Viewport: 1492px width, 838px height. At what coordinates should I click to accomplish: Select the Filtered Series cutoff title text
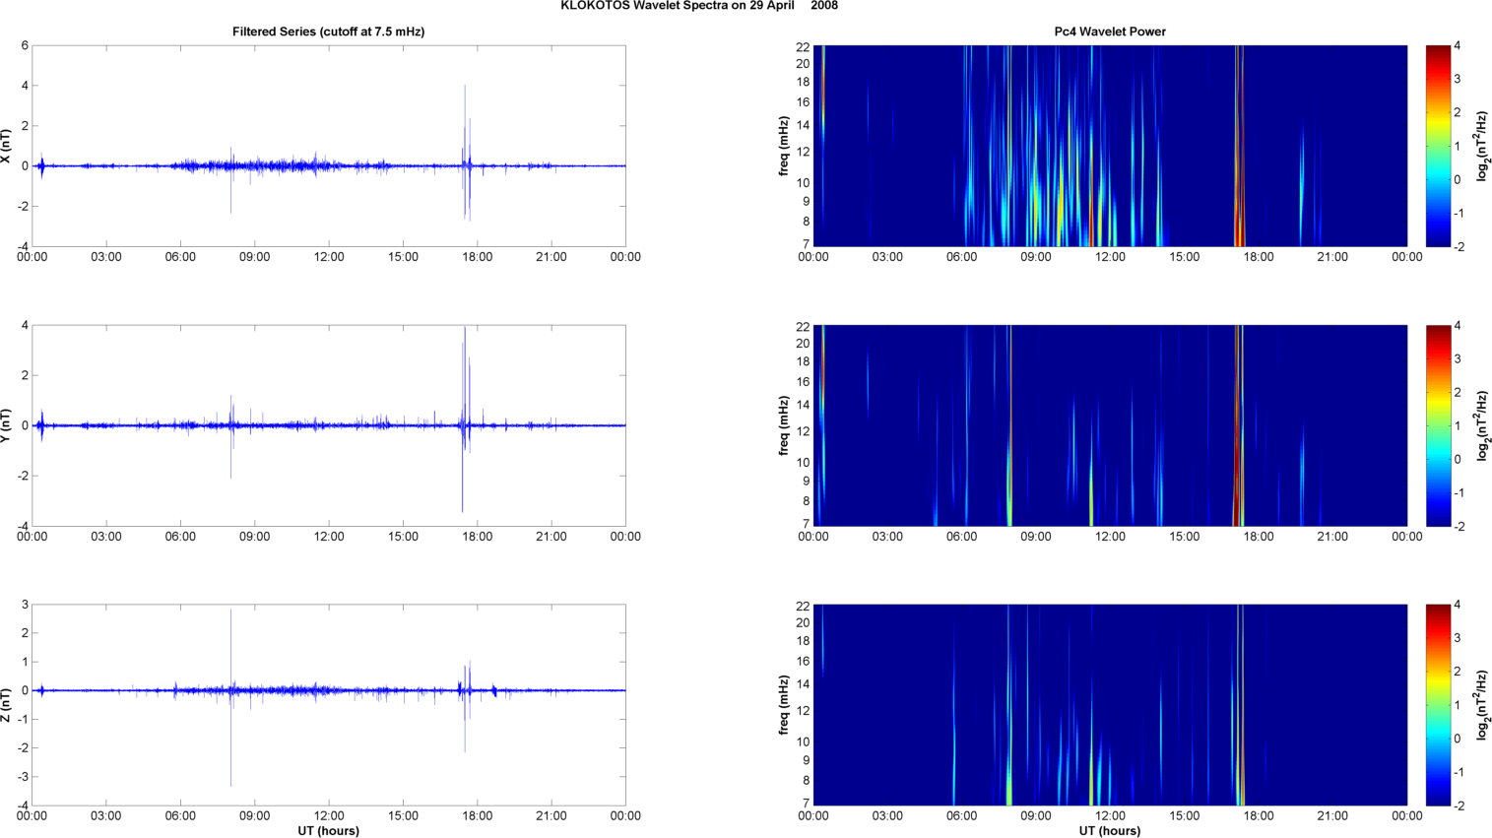pos(328,32)
